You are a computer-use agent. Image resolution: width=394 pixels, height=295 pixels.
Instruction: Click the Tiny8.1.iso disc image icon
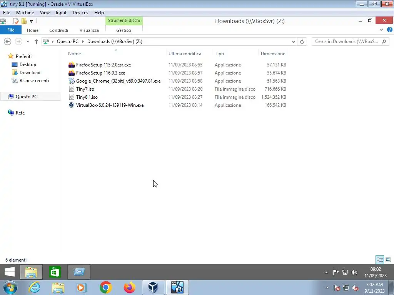pyautogui.click(x=72, y=97)
